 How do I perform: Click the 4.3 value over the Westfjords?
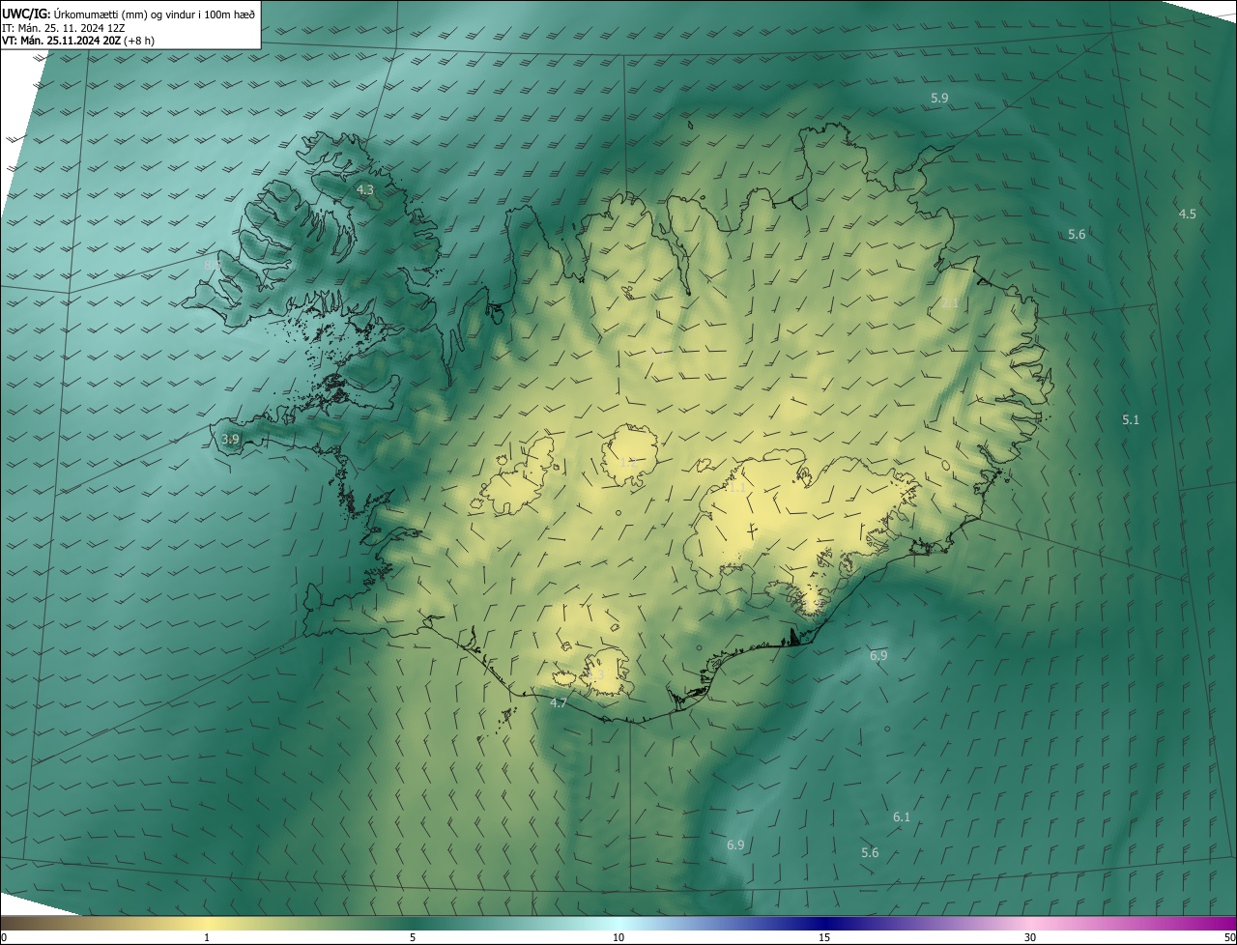tap(364, 190)
